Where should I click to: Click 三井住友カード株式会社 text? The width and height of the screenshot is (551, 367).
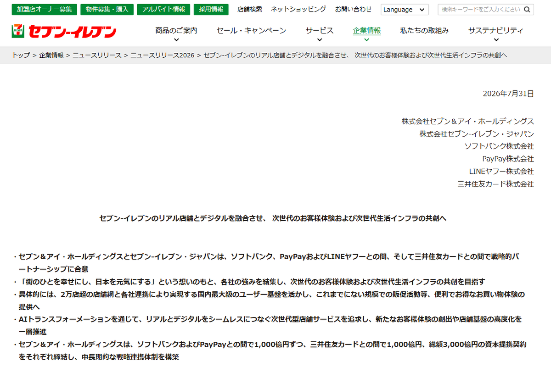[496, 184]
